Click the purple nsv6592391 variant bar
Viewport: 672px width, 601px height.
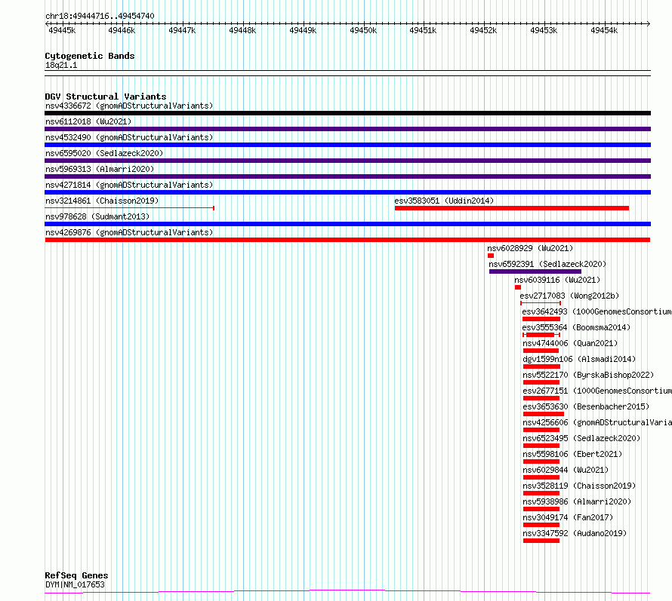[x=535, y=271]
